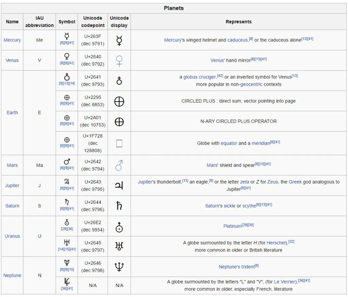This screenshot has width=348, height=297.
Task: Click the Uranus Herschel symbol in Unicode display
Action: click(x=119, y=246)
